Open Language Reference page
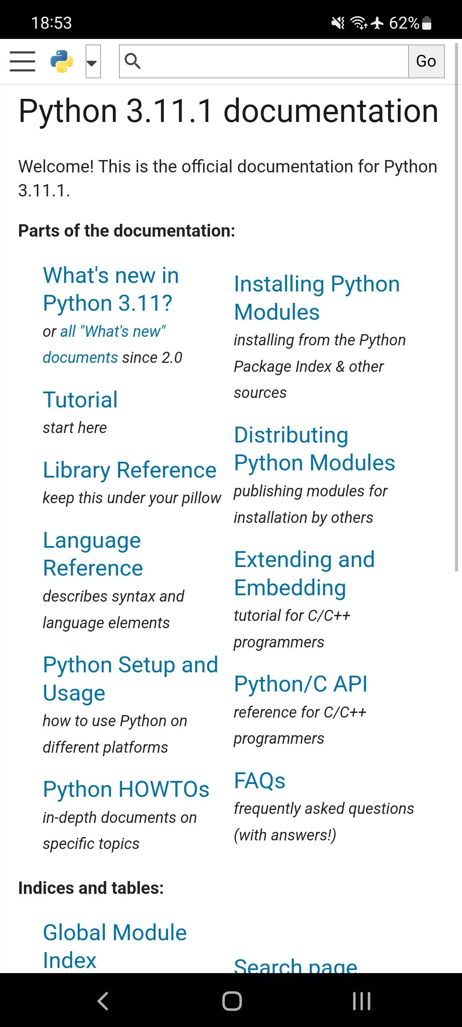 [92, 554]
